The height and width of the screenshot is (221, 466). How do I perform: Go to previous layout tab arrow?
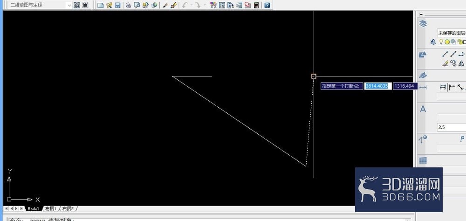point(11,208)
